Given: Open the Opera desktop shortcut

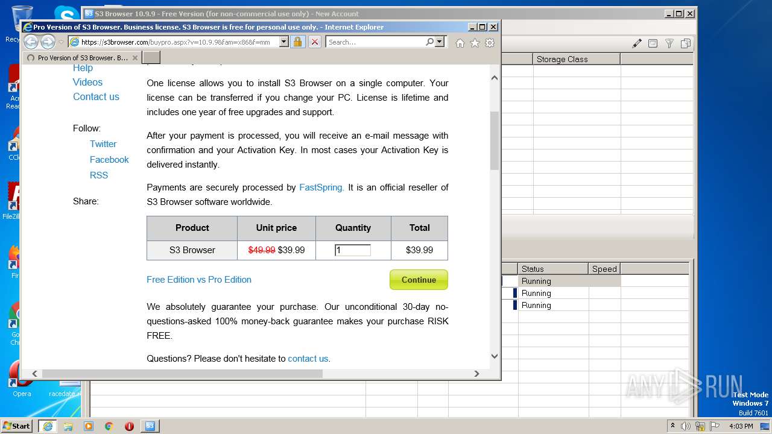Looking at the screenshot, I should tap(22, 379).
